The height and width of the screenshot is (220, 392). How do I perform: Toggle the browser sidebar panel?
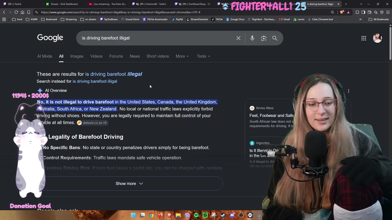point(364,12)
